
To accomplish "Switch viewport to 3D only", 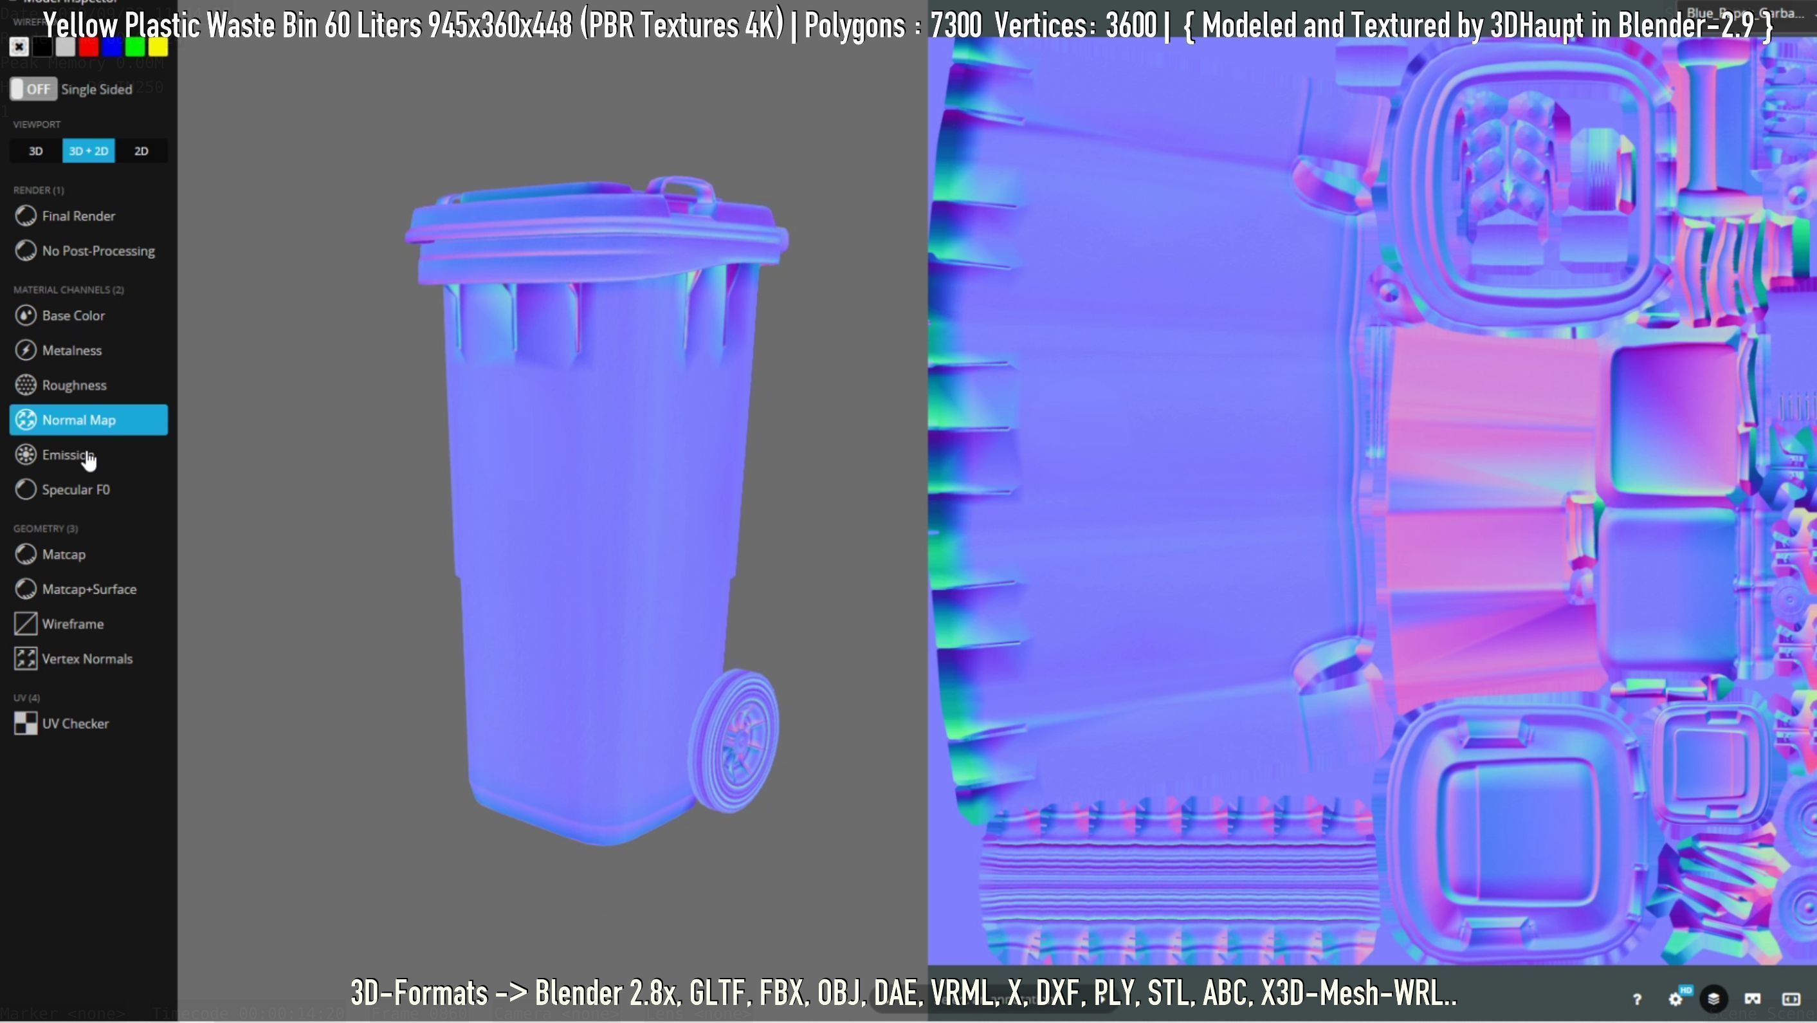I will [x=36, y=151].
